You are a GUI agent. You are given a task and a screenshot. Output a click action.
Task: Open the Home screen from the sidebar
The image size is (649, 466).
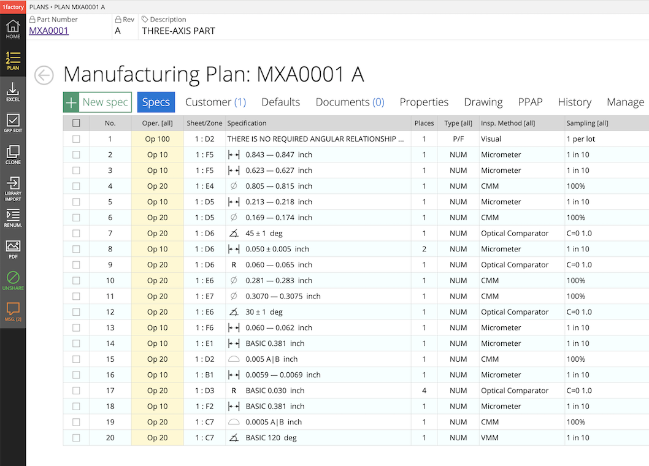[x=12, y=28]
